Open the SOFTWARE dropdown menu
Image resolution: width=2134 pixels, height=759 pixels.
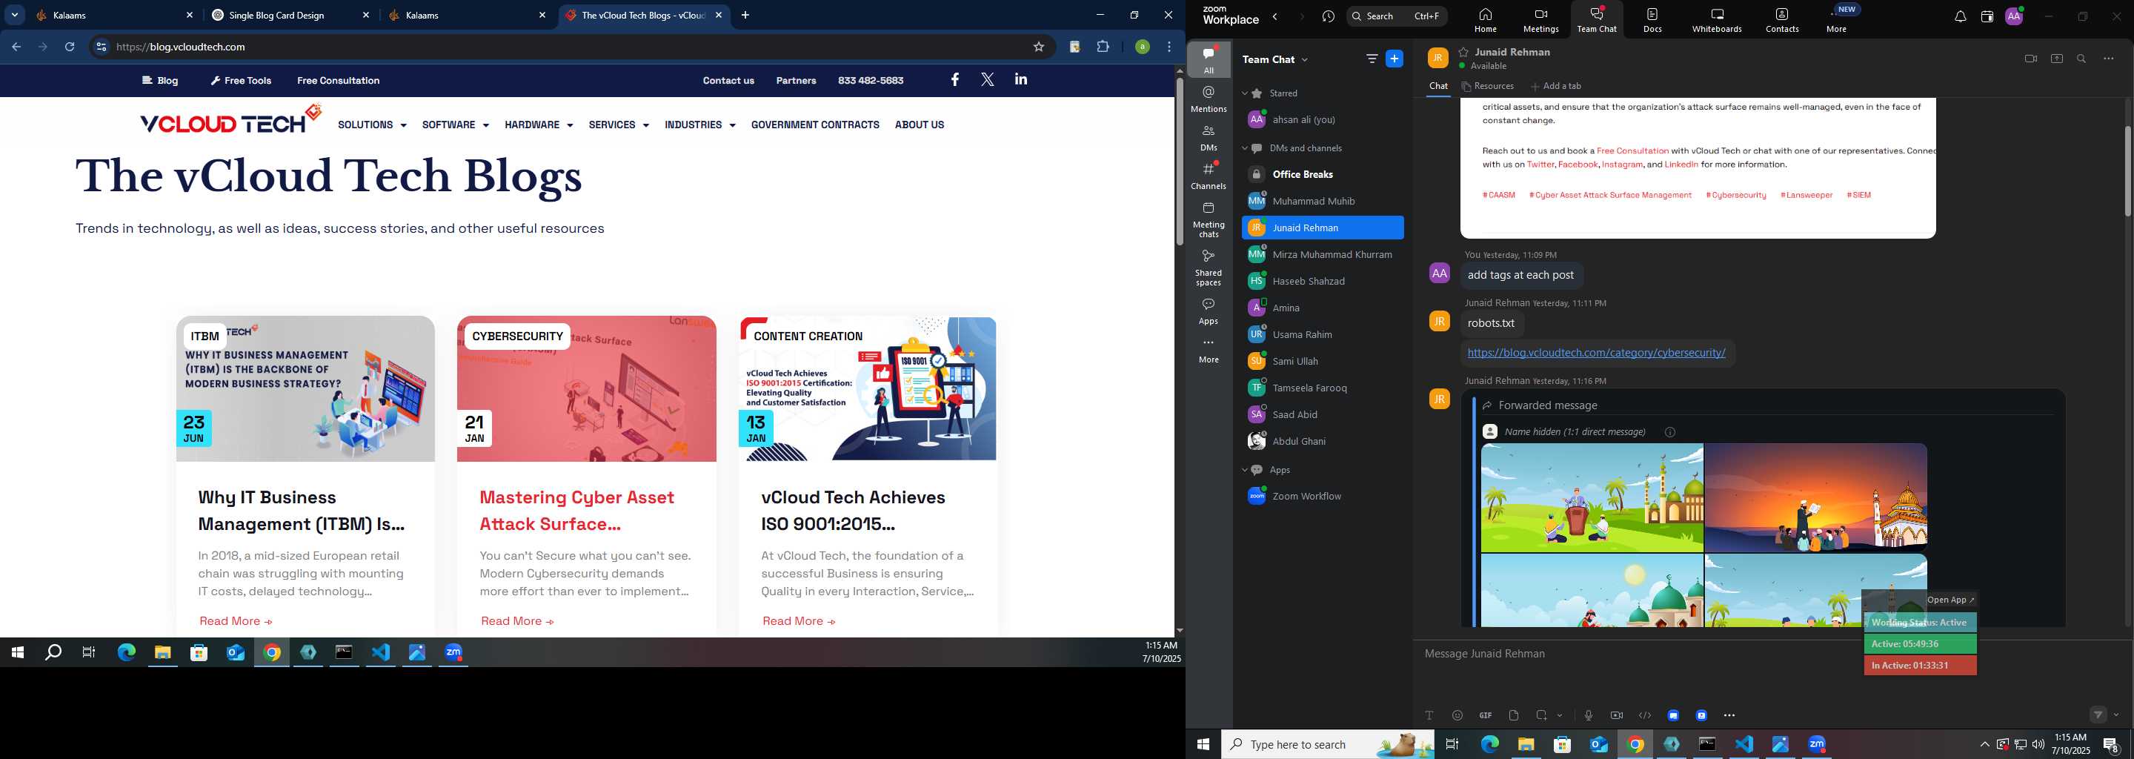point(456,125)
